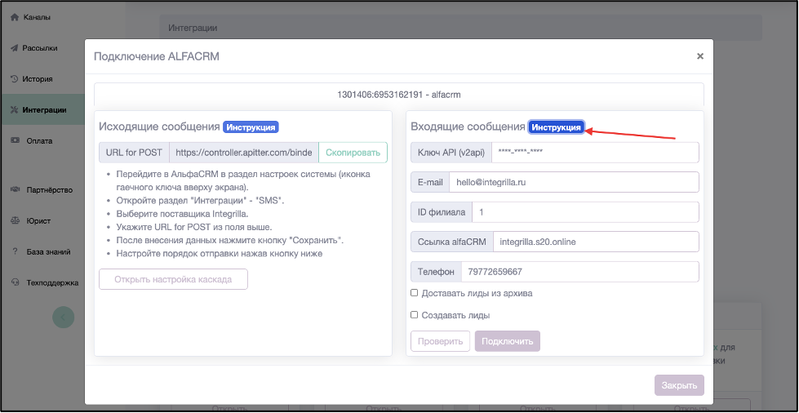Collapse sidebar with green chevron circle
799x413 pixels.
(x=63, y=318)
